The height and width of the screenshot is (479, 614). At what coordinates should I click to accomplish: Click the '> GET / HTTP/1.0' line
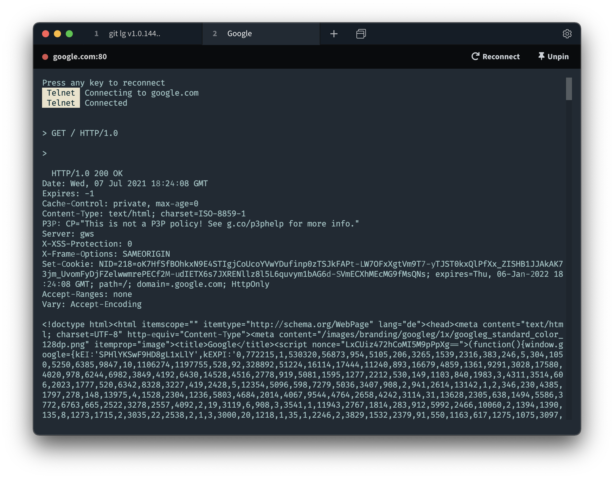80,133
